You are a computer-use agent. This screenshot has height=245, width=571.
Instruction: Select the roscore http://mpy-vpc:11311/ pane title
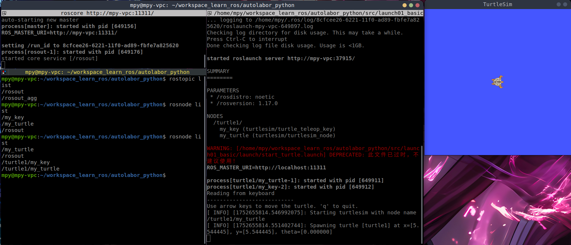coord(107,13)
